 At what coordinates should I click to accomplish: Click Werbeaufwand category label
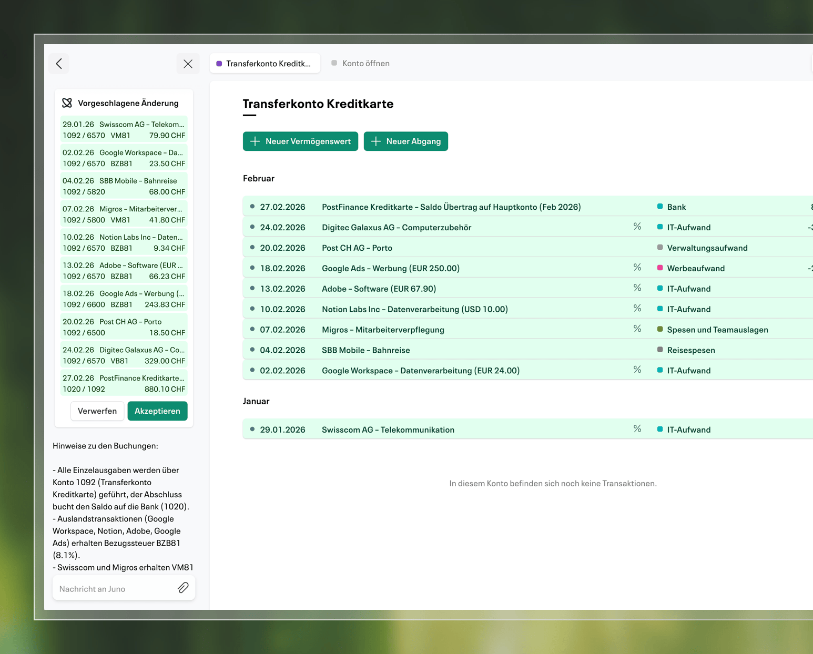[x=696, y=268]
